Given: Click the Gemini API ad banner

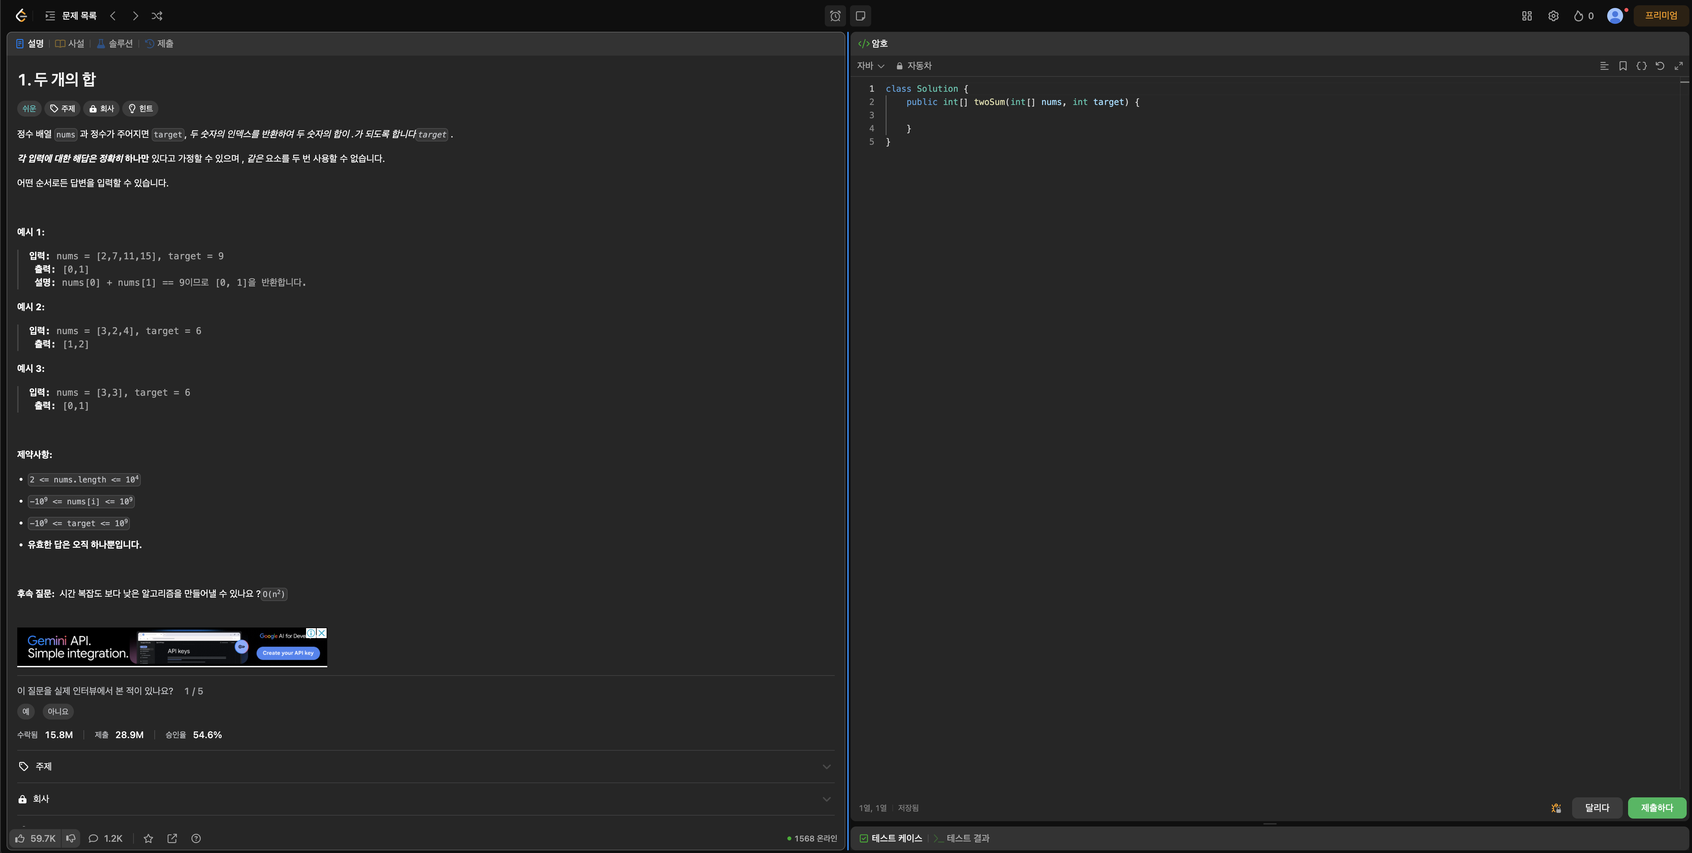Looking at the screenshot, I should (172, 647).
